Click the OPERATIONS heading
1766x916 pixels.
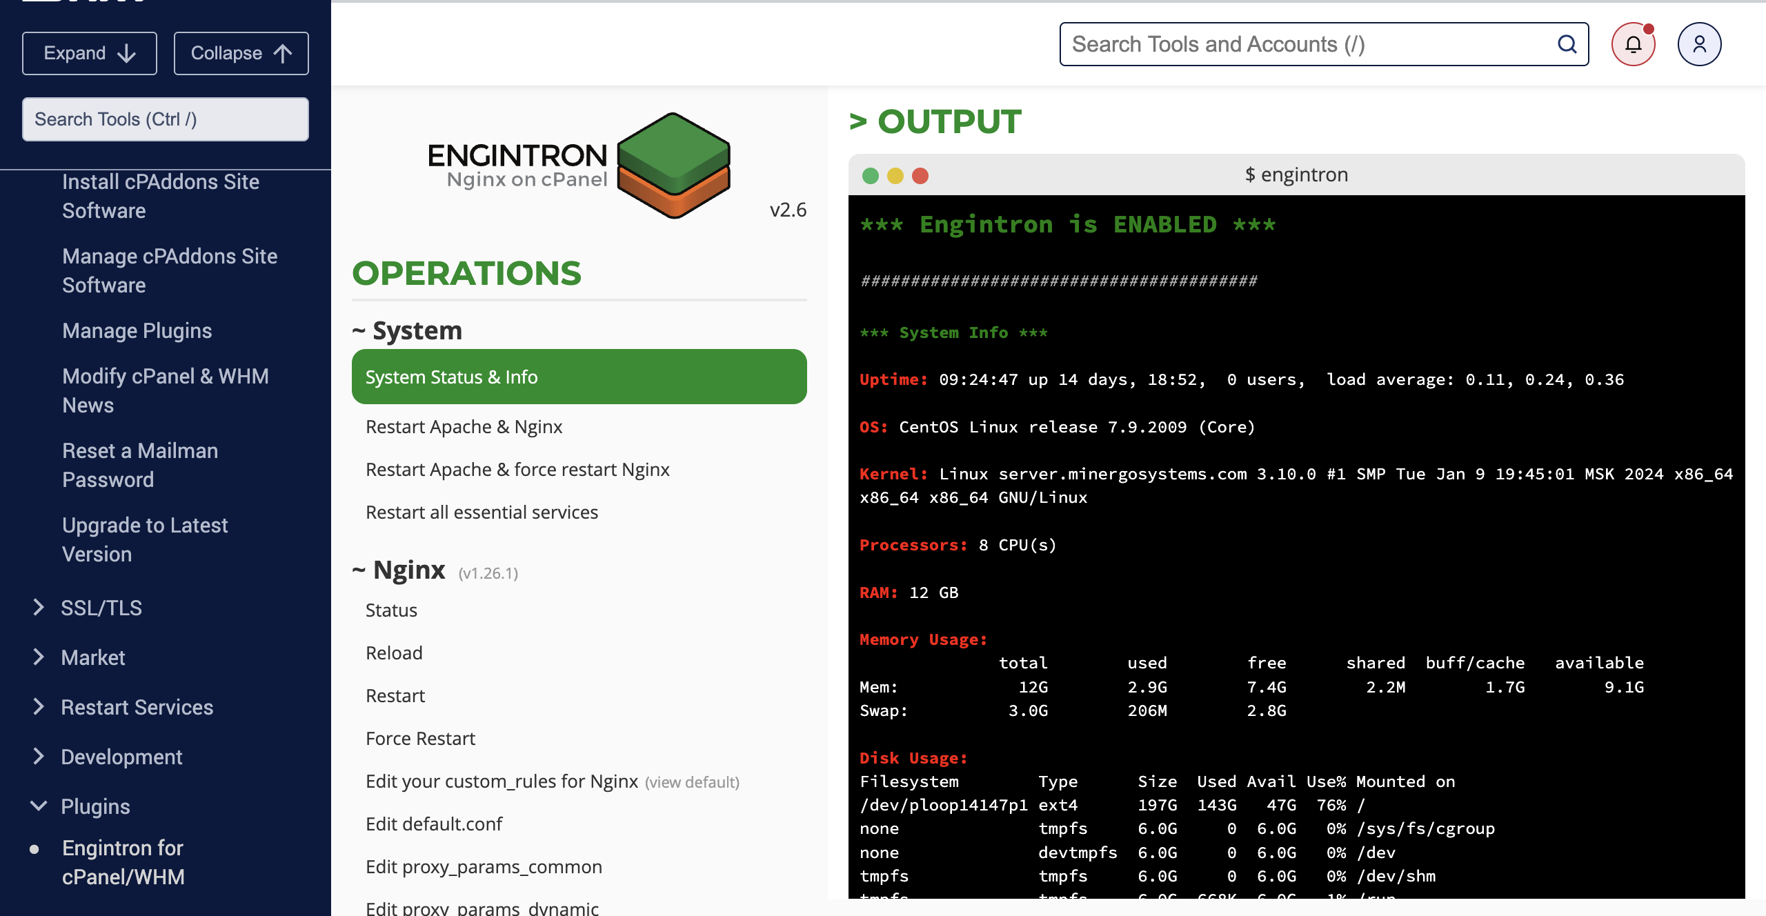click(x=466, y=273)
